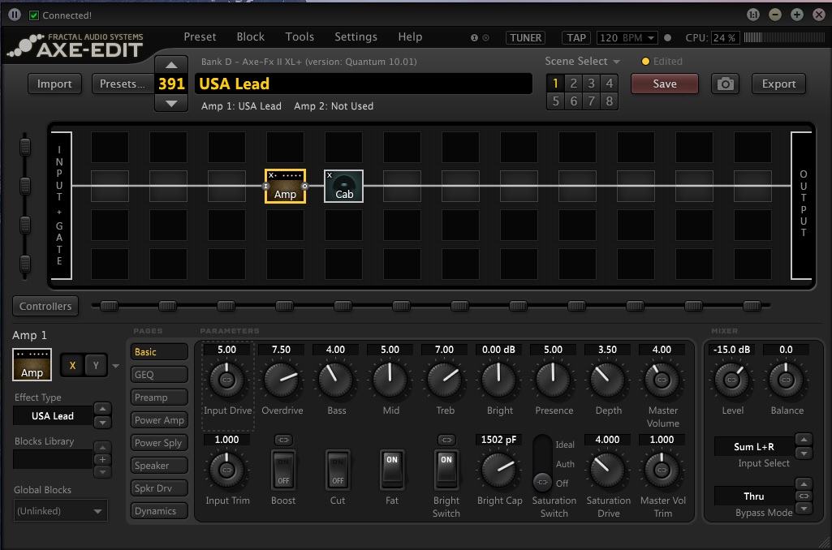This screenshot has height=550, width=832.
Task: Open the Global Blocks Unlinked dropdown
Action: 60,511
